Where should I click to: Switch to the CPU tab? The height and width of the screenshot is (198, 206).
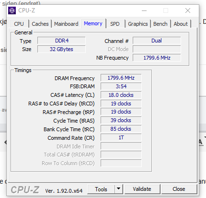19,24
